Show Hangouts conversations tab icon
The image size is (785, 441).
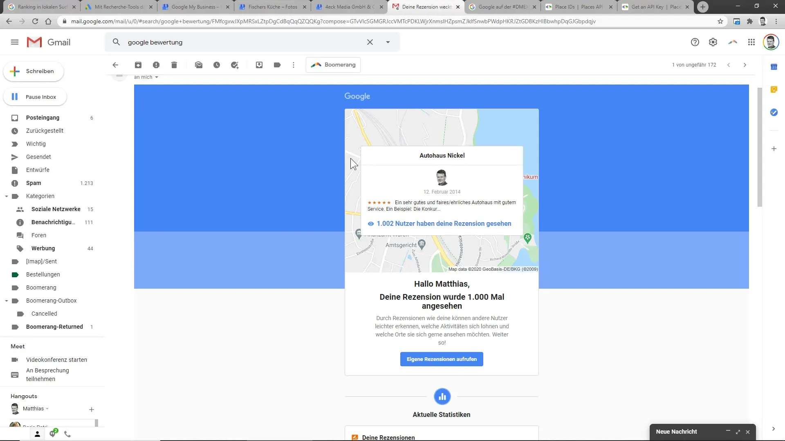point(53,434)
